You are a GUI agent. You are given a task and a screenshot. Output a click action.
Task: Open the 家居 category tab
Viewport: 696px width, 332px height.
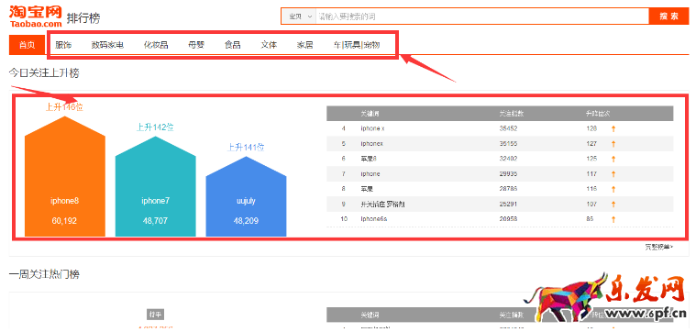(x=305, y=45)
